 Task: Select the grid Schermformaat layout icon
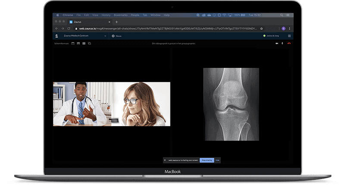coord(84,44)
